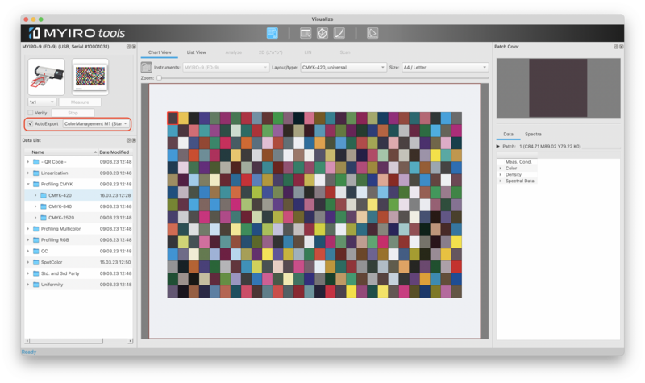Viewport: 645px width, 383px height.
Task: Click the Profiling RGB folder icon
Action: click(35, 239)
